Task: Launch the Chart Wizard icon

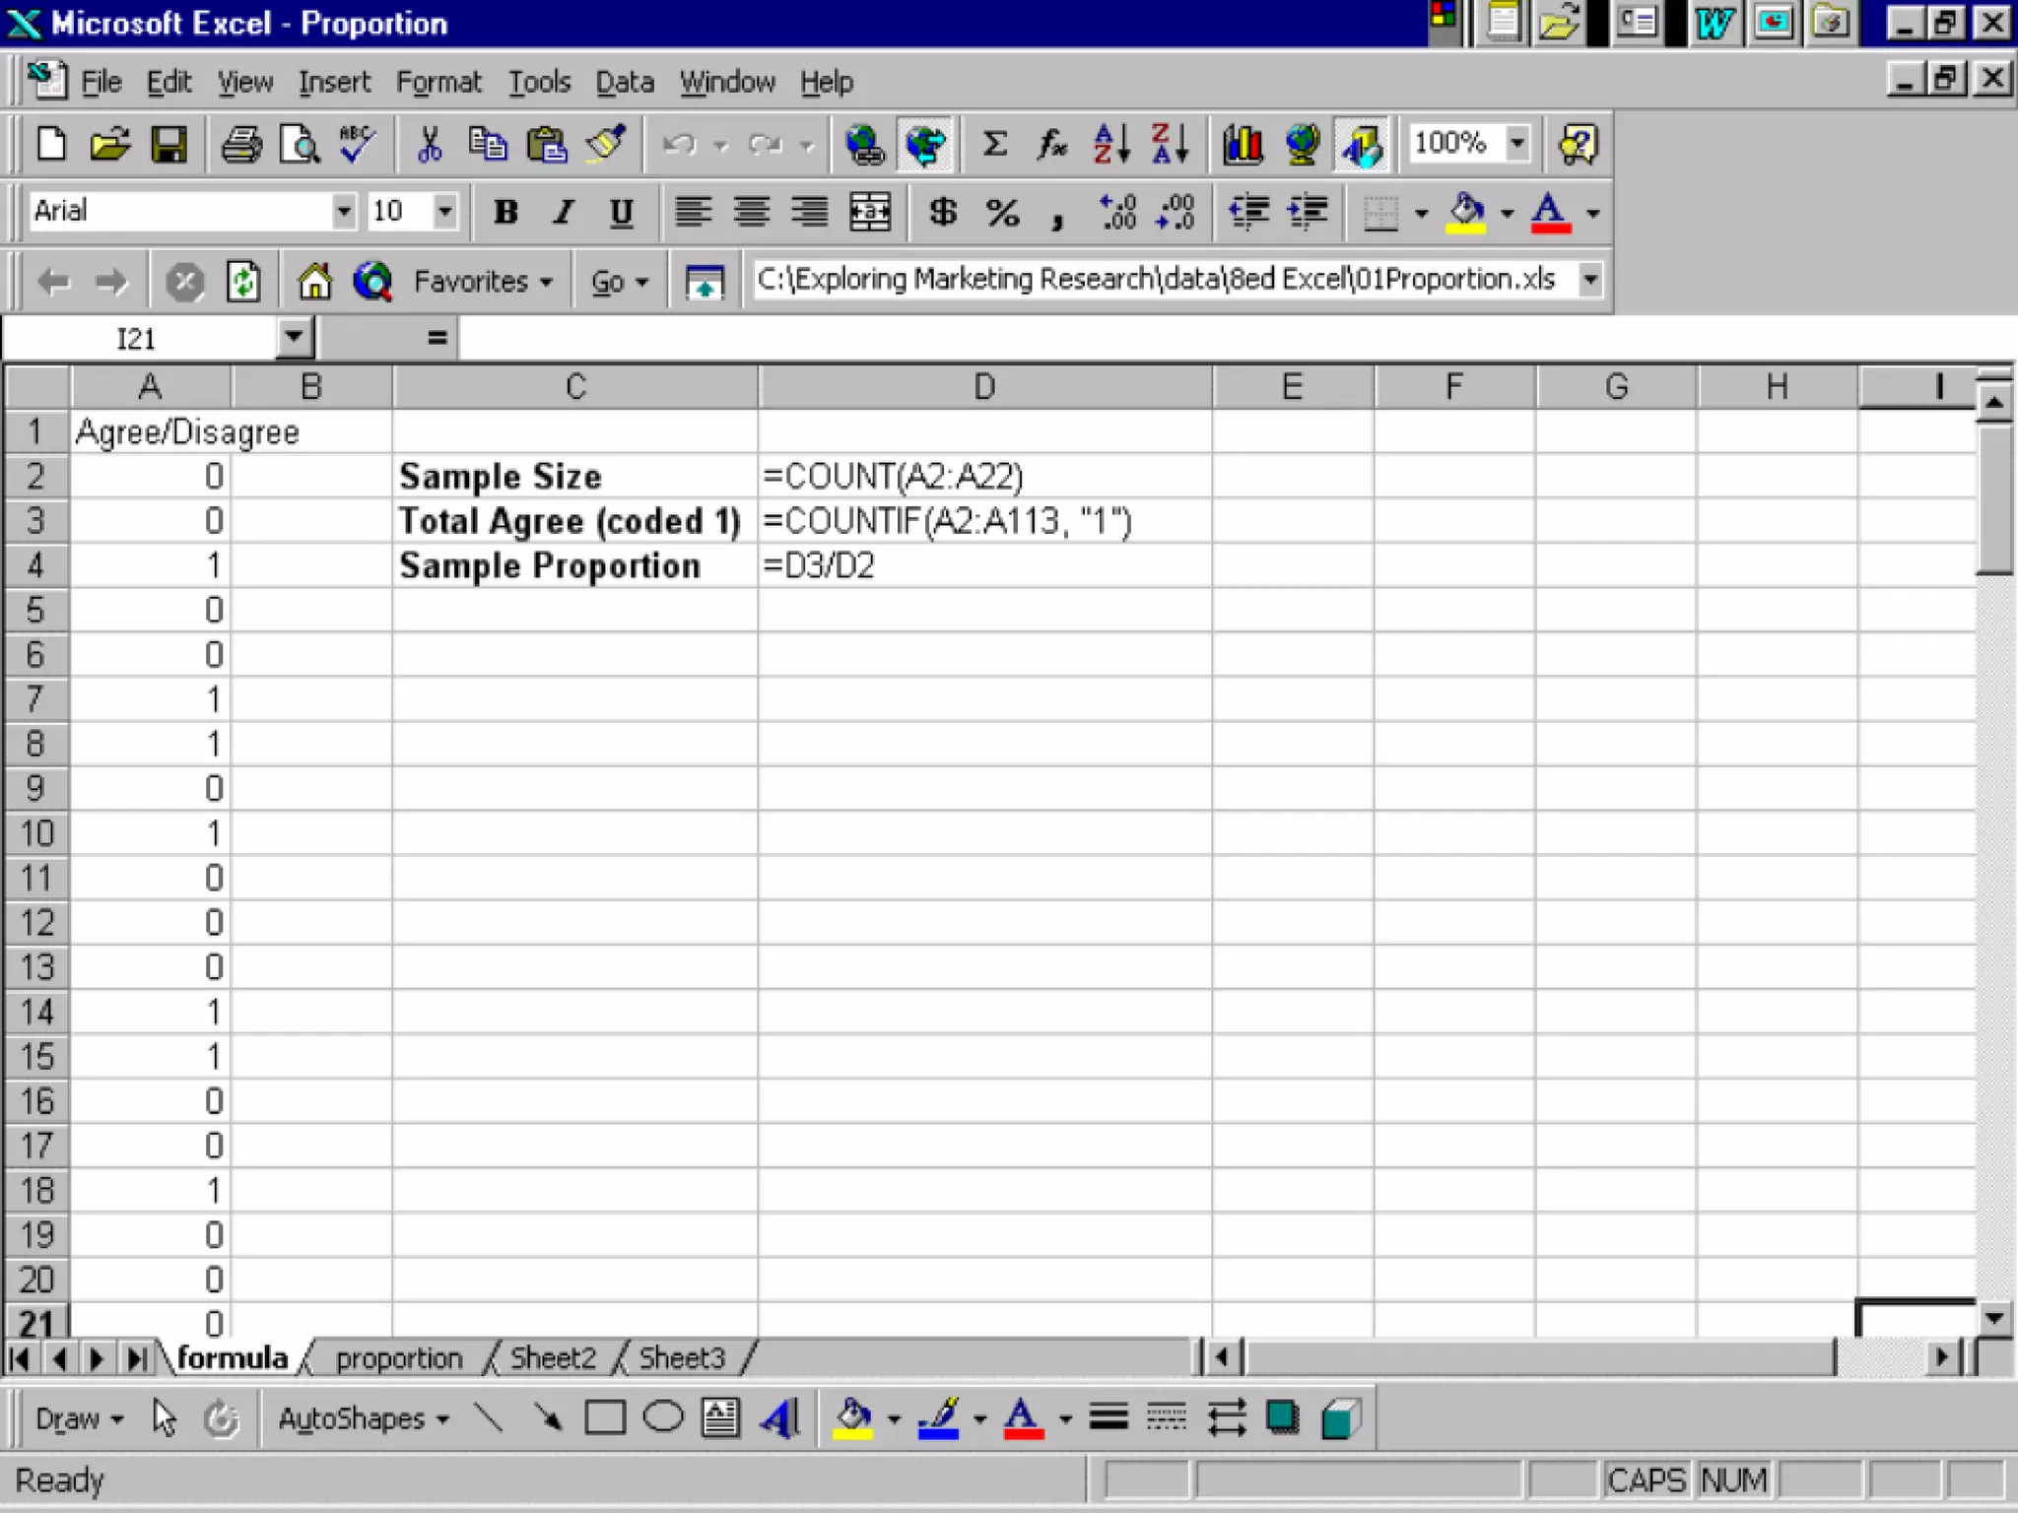Action: 1243,145
